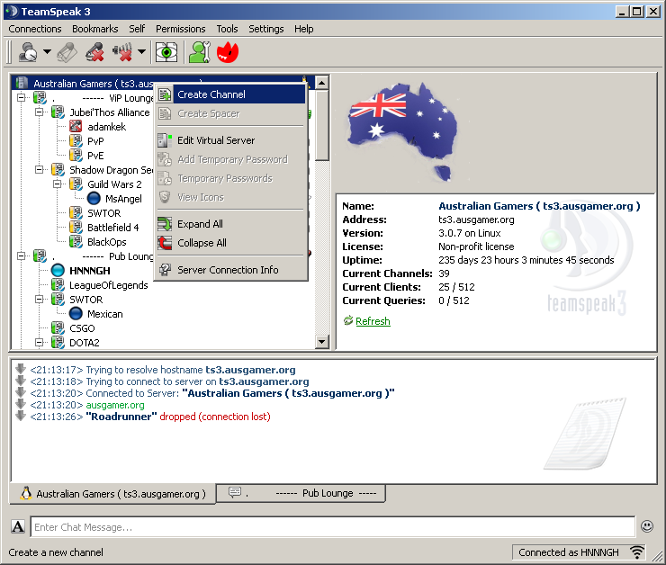Viewport: 666px width, 565px height.
Task: Choose Collapse All in the context menu
Action: click(231, 243)
